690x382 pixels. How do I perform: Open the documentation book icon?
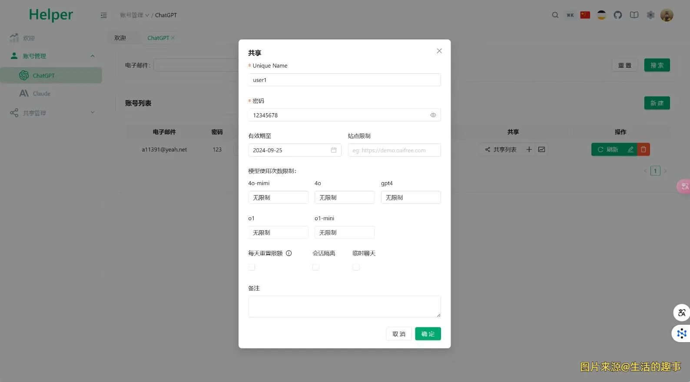point(634,15)
